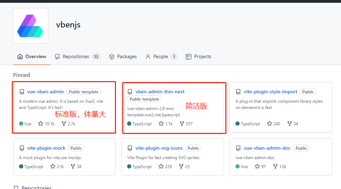Viewport: 341px width, 189px height.
Task: Open the vue-vben-admin-doc repository link
Action: click(x=267, y=148)
